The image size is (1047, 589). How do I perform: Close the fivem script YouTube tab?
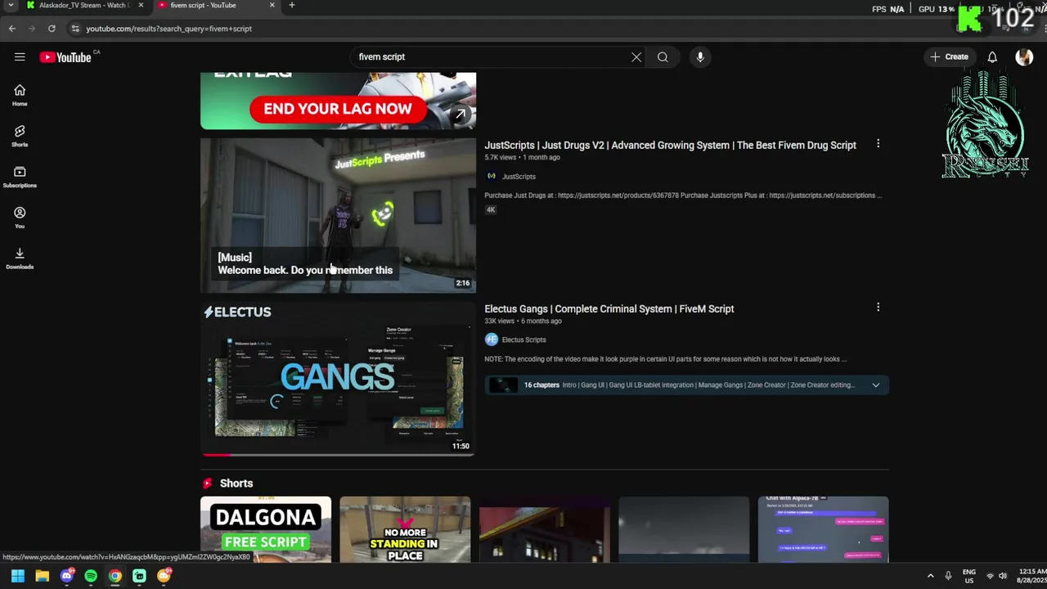click(x=272, y=6)
